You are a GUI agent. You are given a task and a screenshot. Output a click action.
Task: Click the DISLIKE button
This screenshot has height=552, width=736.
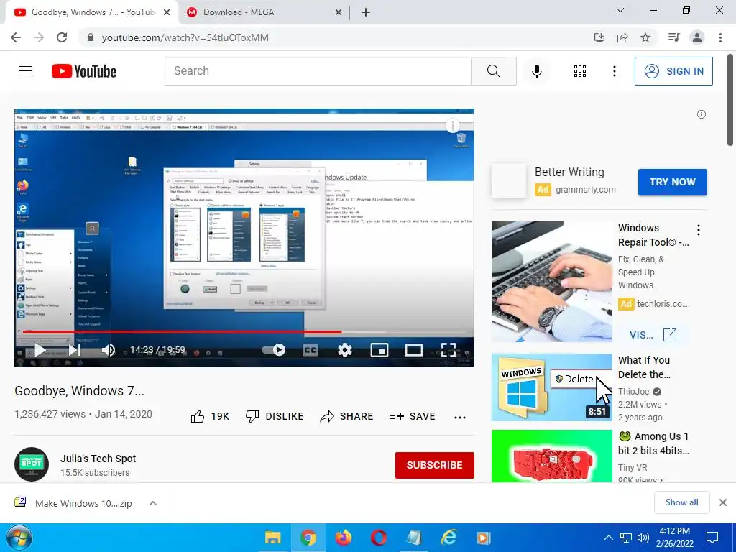pyautogui.click(x=275, y=416)
